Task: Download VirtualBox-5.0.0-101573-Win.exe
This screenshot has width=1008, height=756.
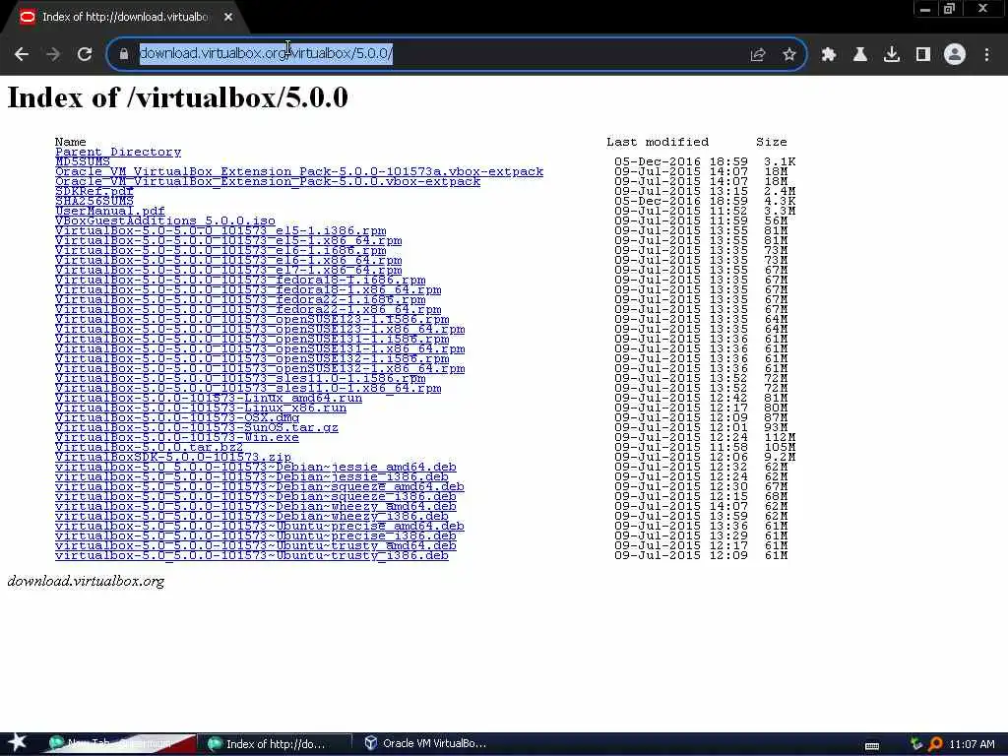Action: 177,438
